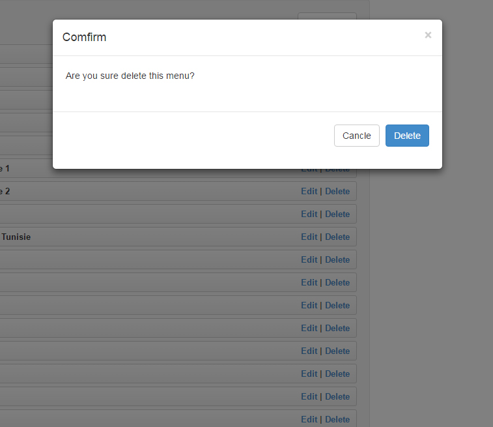Click the dialog message 'Are you sure delete this menu?'
493x427 pixels.
tap(130, 76)
